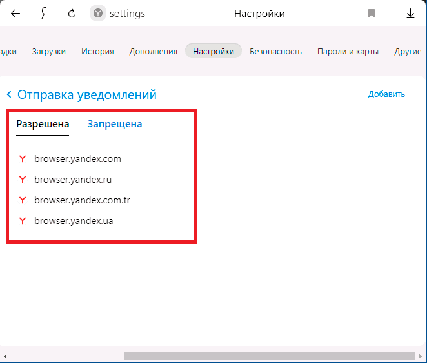
Task: Open Yandex home via the Я icon
Action: tap(44, 13)
